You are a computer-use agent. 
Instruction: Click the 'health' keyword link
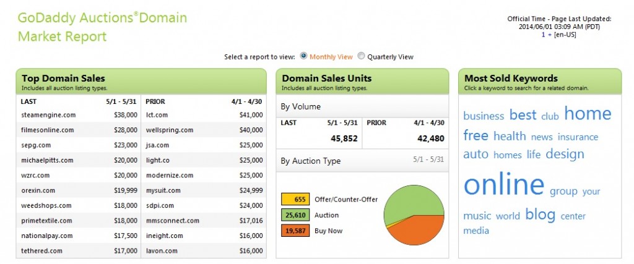click(x=510, y=136)
